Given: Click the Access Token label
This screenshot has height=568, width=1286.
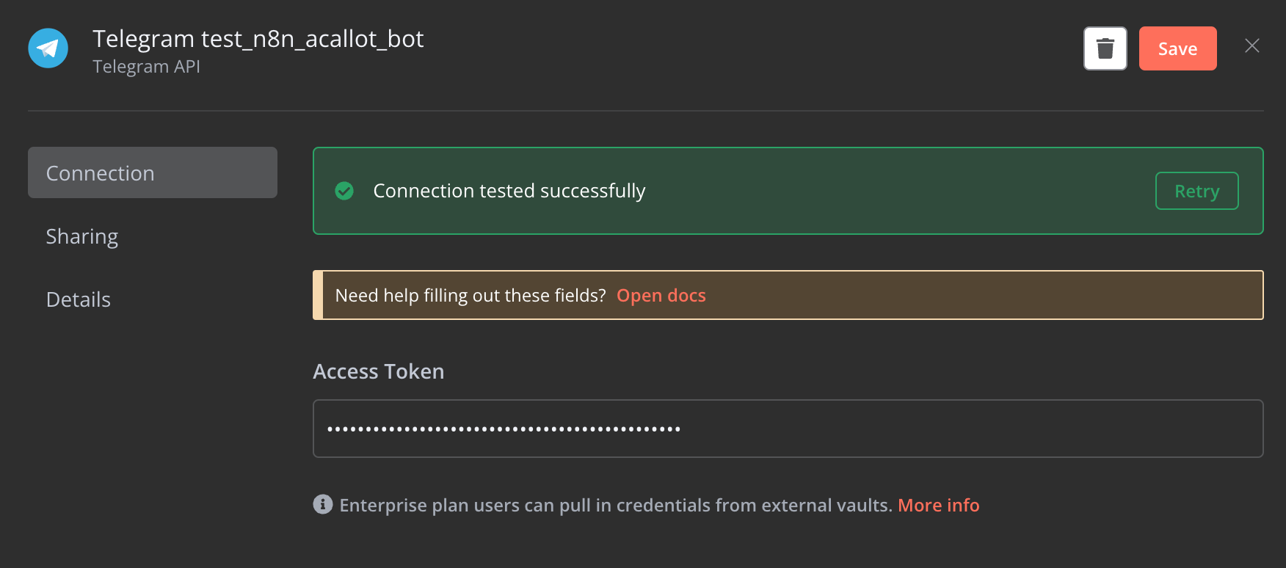Looking at the screenshot, I should coord(379,371).
